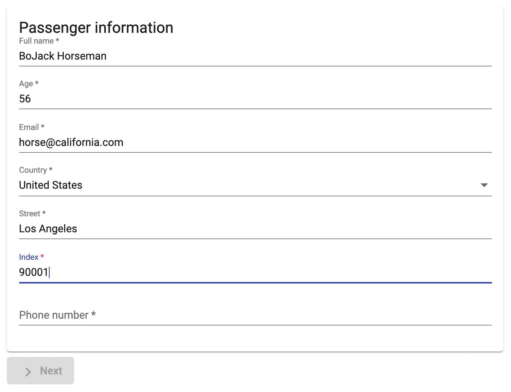The image size is (511, 392).
Task: Click into the Full name field
Action: tap(255, 56)
